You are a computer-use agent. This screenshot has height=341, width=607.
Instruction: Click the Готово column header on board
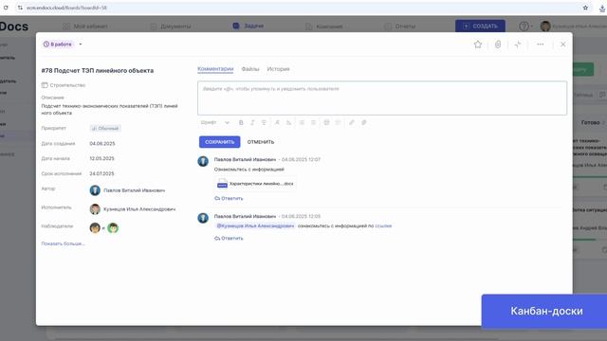click(x=590, y=122)
